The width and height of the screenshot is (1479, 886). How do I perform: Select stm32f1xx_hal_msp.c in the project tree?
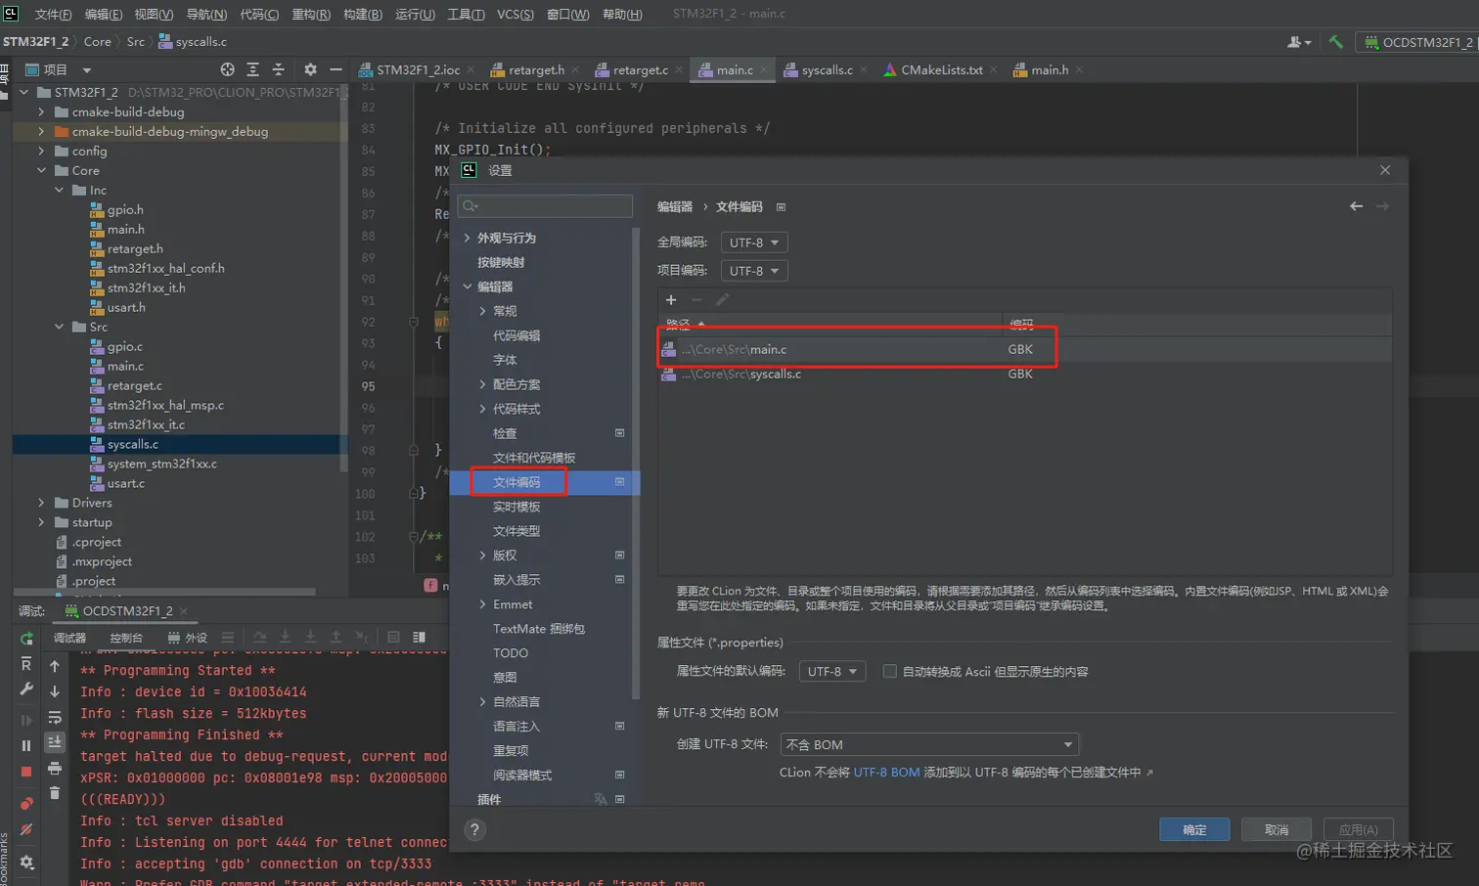[165, 405]
